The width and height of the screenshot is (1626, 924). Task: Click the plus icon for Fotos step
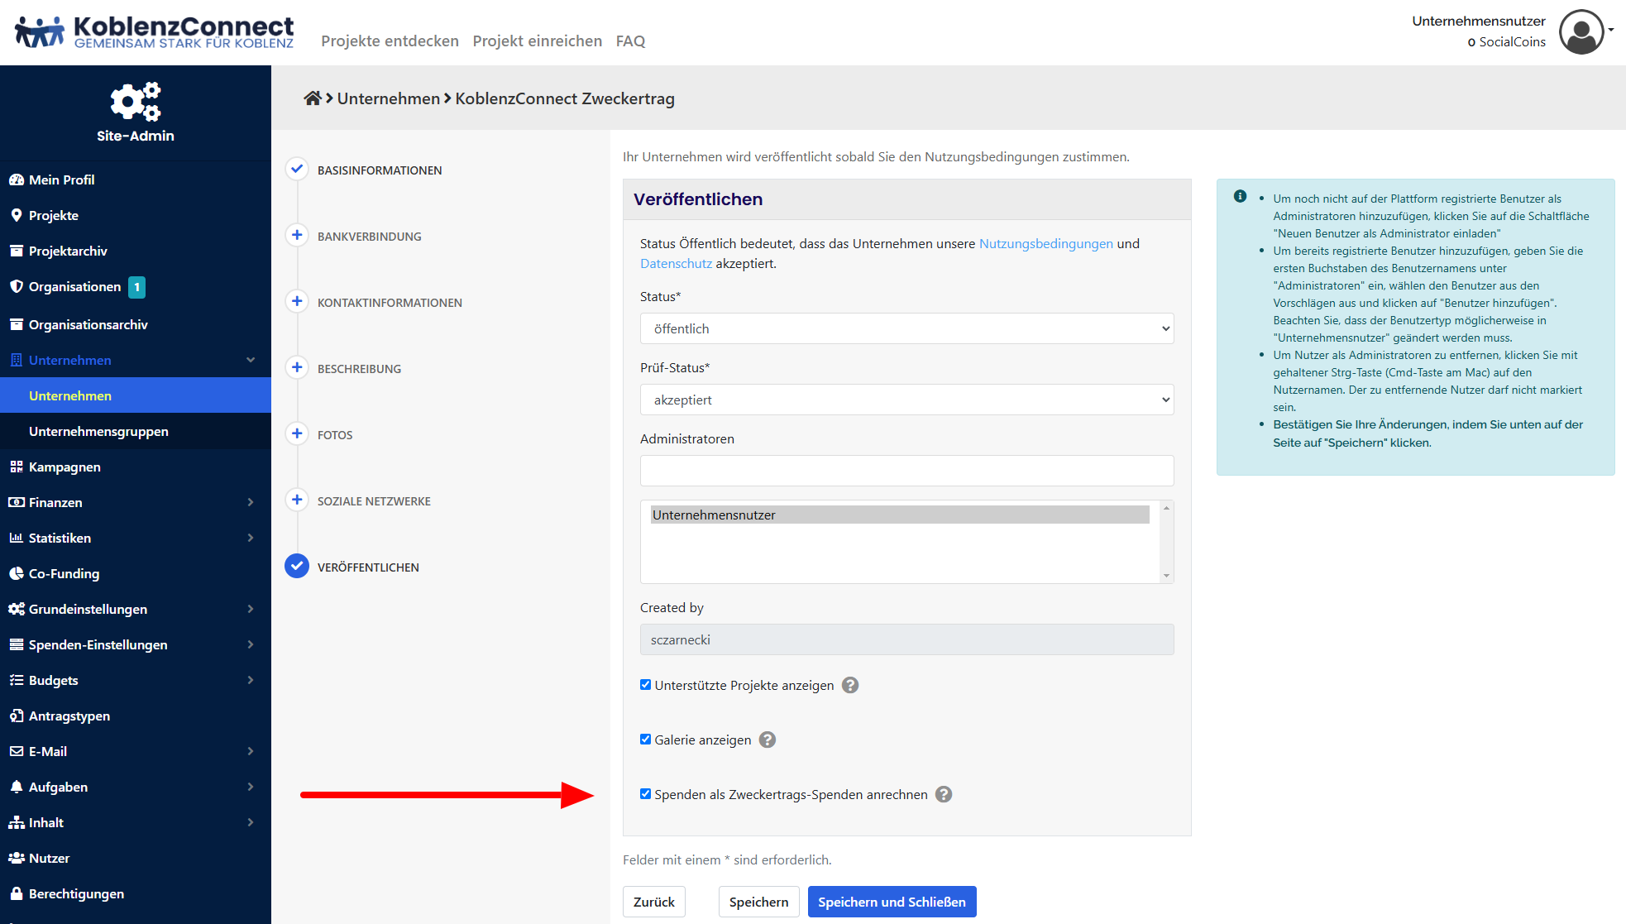(x=297, y=433)
